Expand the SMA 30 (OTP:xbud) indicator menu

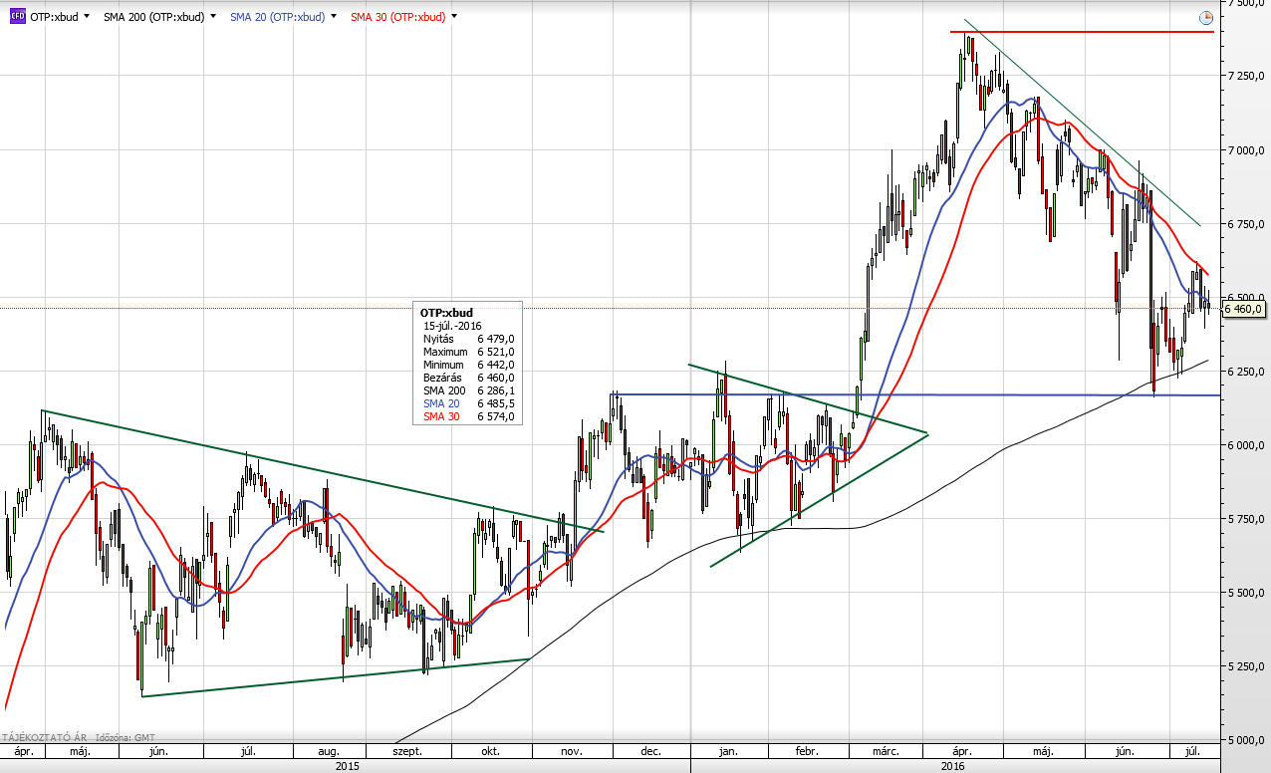coord(454,17)
